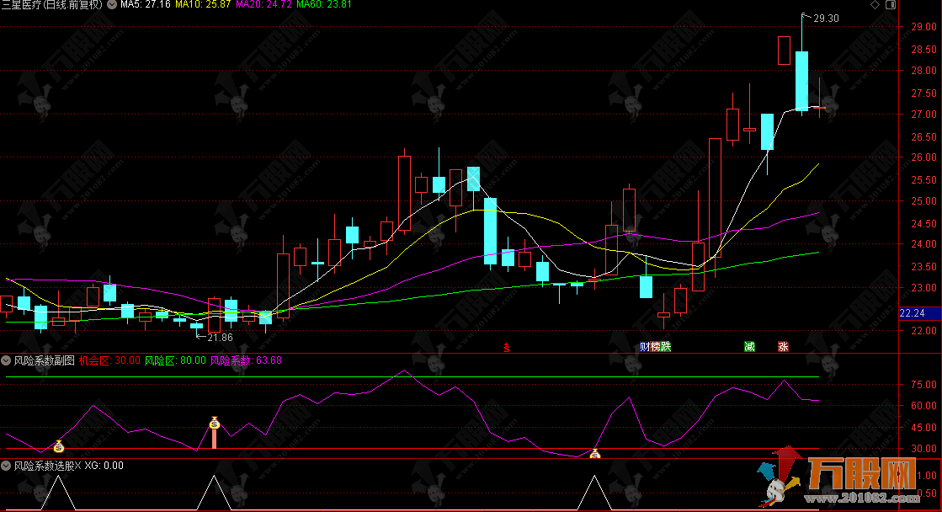Click the money bag signal on the red bar

tap(214, 424)
